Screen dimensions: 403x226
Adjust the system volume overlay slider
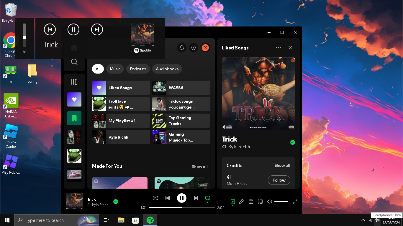pyautogui.click(x=24, y=35)
